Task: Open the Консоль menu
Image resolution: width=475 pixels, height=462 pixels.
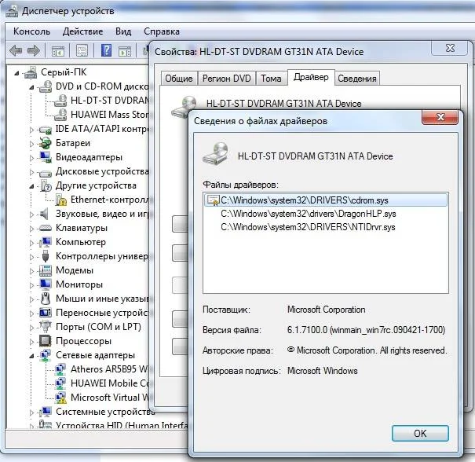Action: [32, 31]
